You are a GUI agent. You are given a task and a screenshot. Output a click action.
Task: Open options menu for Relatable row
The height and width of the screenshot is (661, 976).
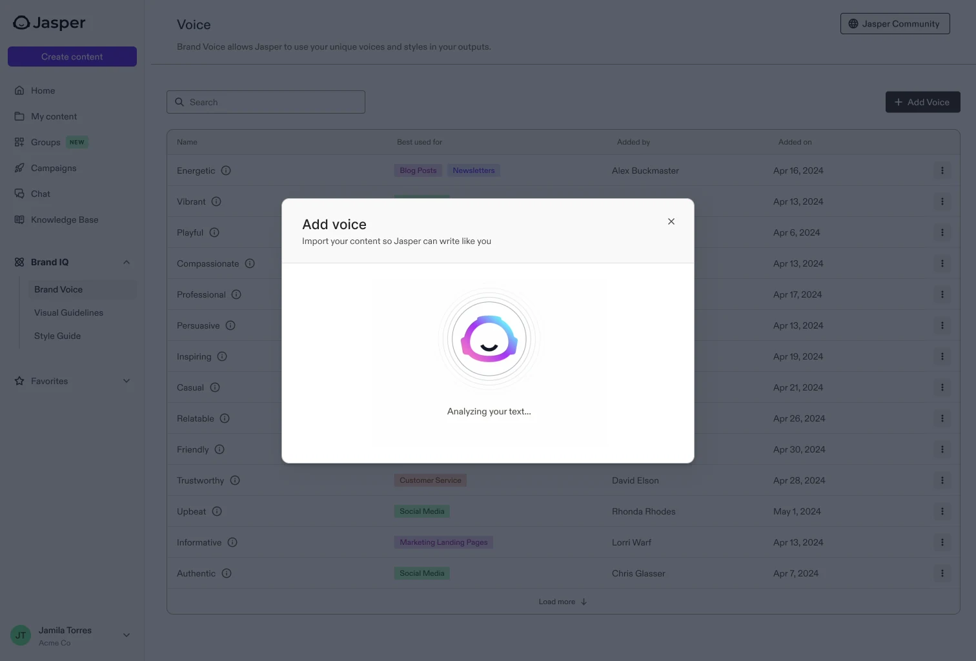pyautogui.click(x=942, y=418)
